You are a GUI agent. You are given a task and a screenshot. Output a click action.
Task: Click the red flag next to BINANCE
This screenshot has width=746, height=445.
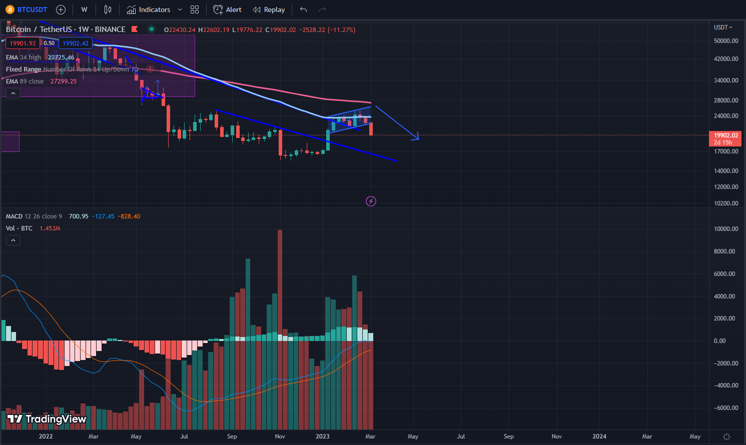coord(135,29)
